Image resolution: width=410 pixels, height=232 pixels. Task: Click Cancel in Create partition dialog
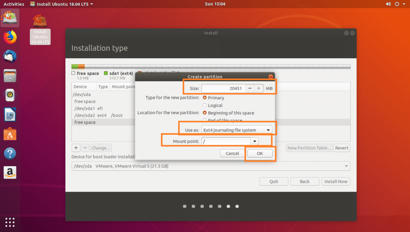(x=232, y=153)
